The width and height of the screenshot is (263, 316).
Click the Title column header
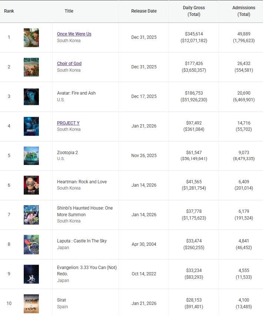click(69, 11)
